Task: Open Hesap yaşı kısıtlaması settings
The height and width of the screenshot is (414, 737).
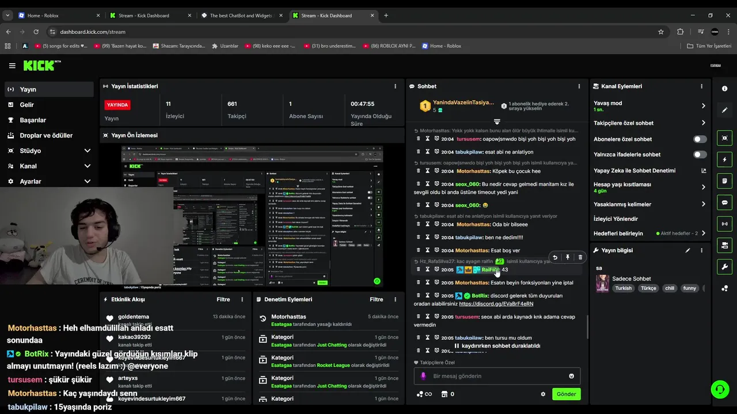Action: pyautogui.click(x=649, y=187)
